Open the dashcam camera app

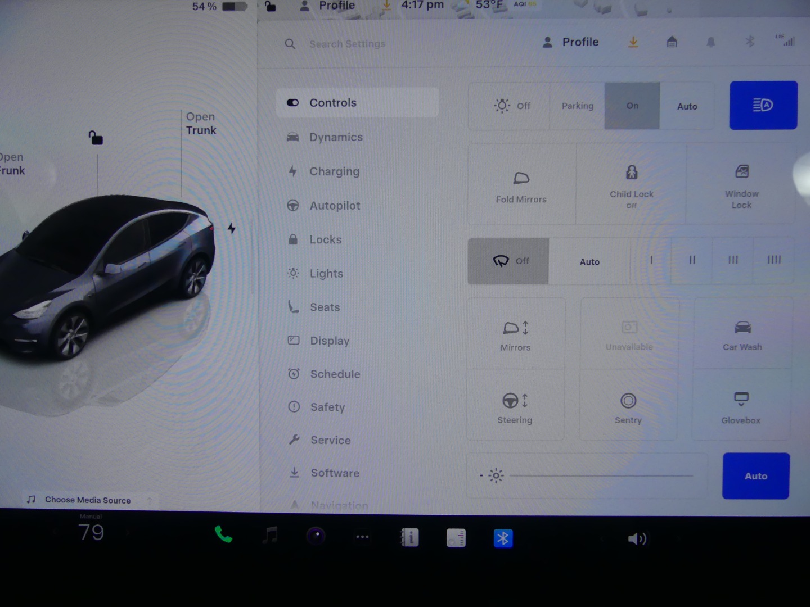[316, 536]
